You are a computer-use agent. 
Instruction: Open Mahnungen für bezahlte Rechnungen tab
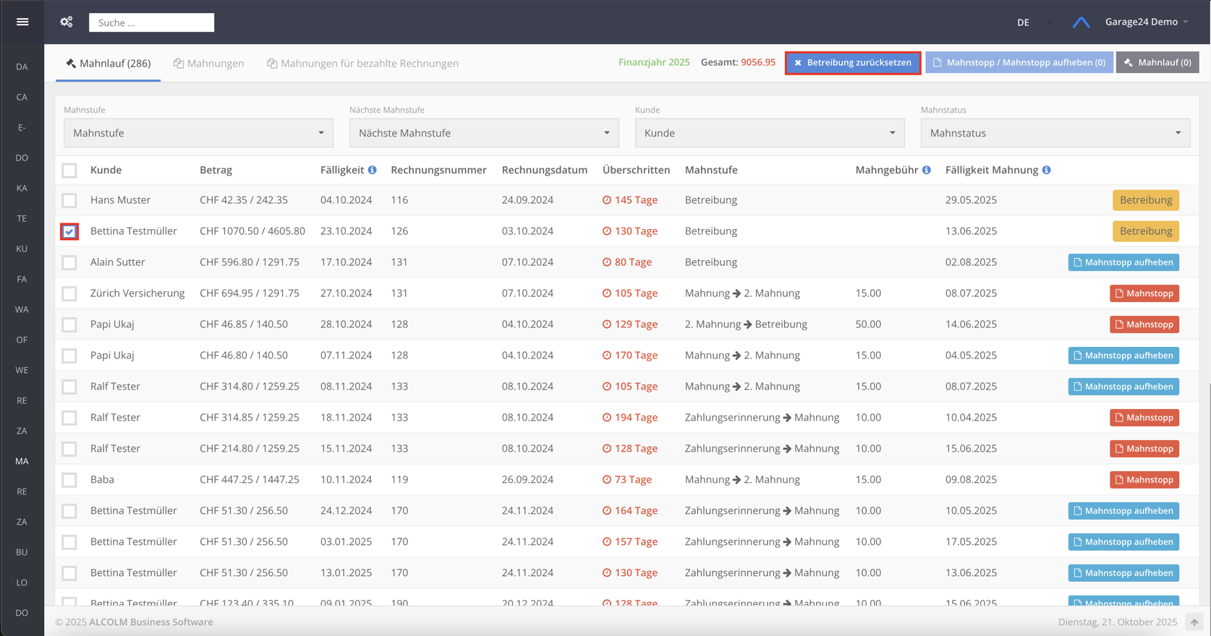pyautogui.click(x=362, y=64)
